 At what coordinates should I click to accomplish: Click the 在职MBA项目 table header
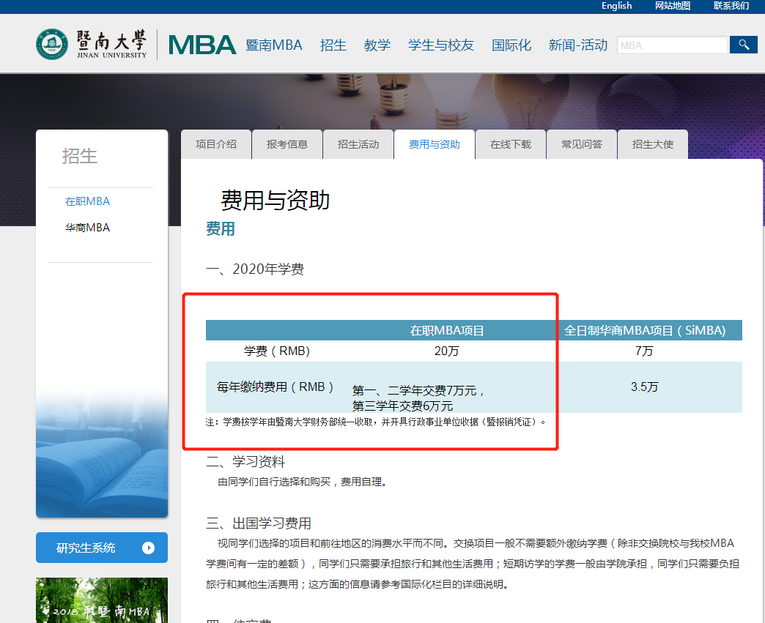coord(447,330)
